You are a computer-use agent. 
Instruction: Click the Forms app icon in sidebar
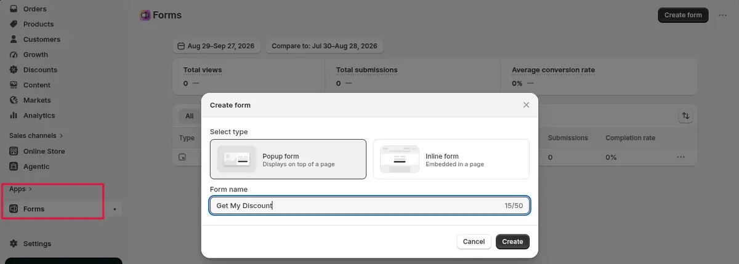click(14, 209)
